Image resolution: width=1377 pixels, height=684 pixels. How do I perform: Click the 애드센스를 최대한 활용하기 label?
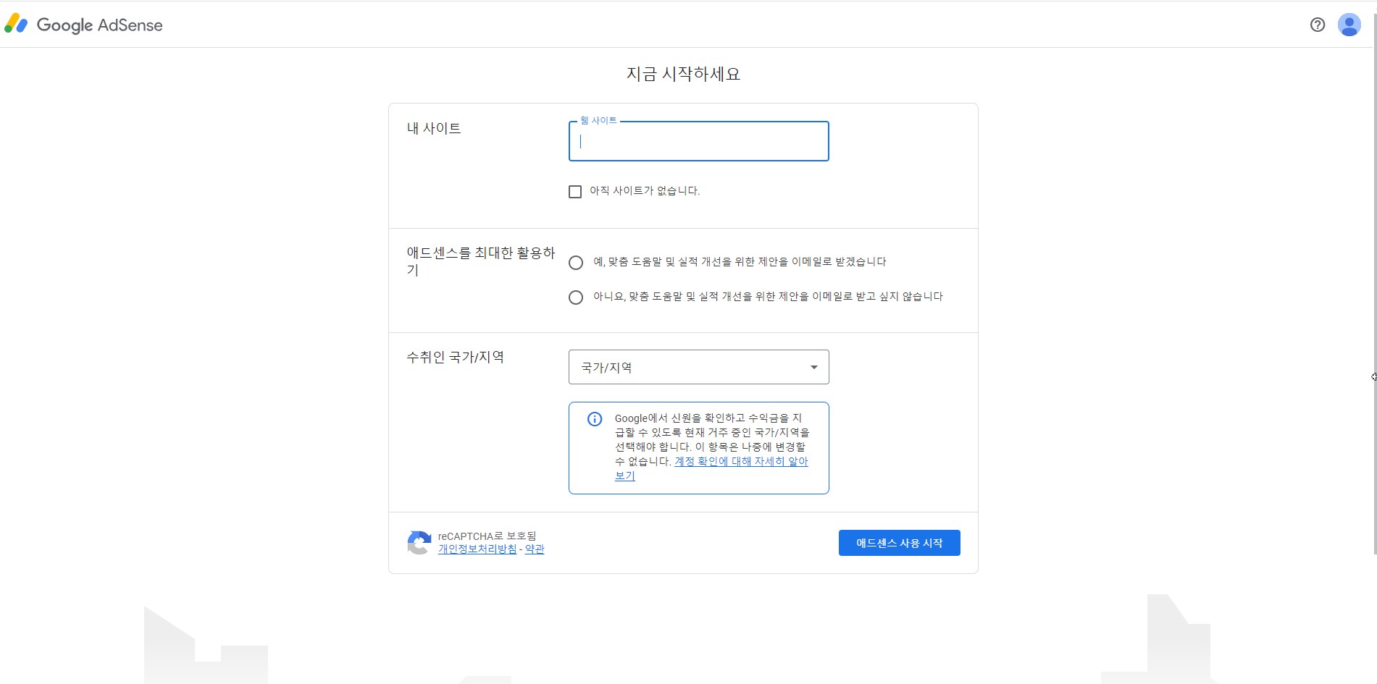point(480,261)
